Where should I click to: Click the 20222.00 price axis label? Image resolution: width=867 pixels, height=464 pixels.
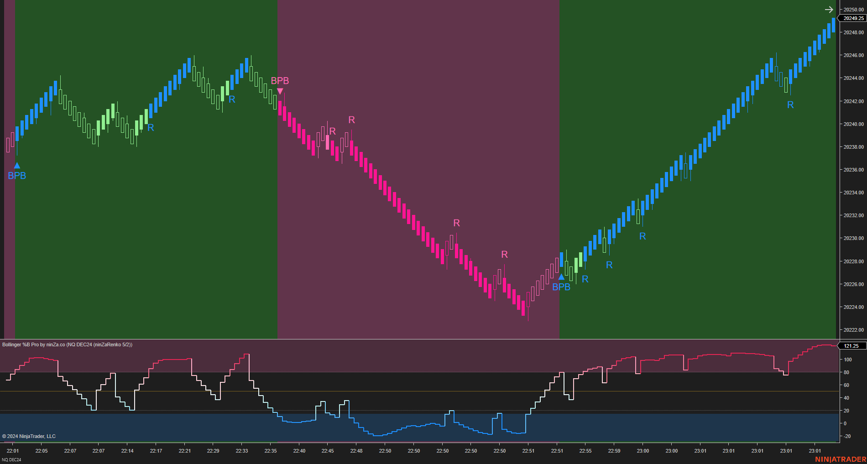coord(853,330)
